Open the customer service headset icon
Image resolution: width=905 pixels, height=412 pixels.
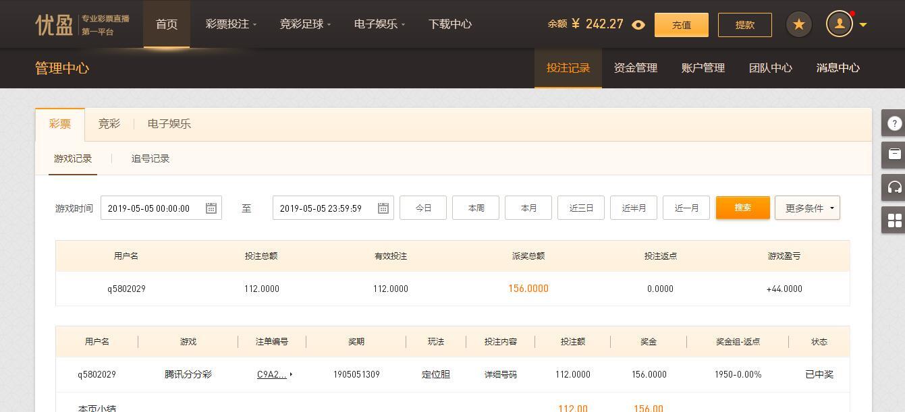(x=894, y=187)
